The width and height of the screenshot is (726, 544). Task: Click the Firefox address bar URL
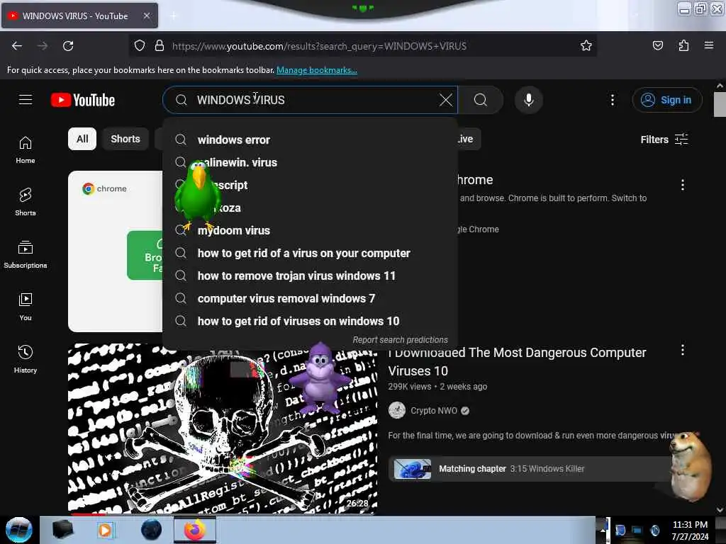[x=319, y=46]
